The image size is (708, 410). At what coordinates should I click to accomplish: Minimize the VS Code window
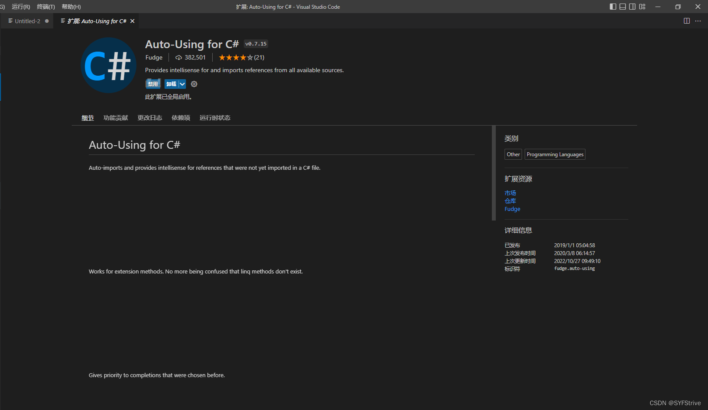click(658, 7)
